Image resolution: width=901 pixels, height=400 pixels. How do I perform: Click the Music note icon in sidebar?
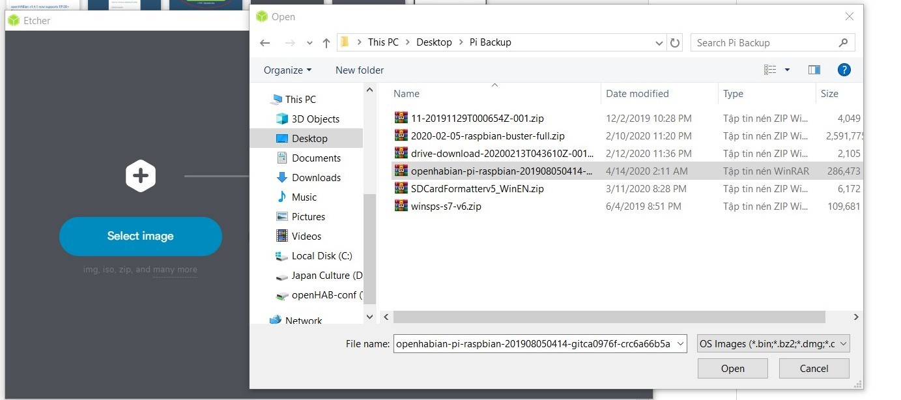(282, 197)
